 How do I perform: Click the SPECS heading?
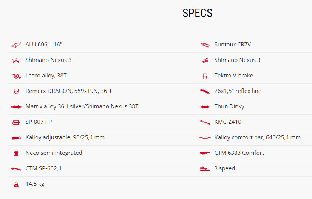point(198,13)
